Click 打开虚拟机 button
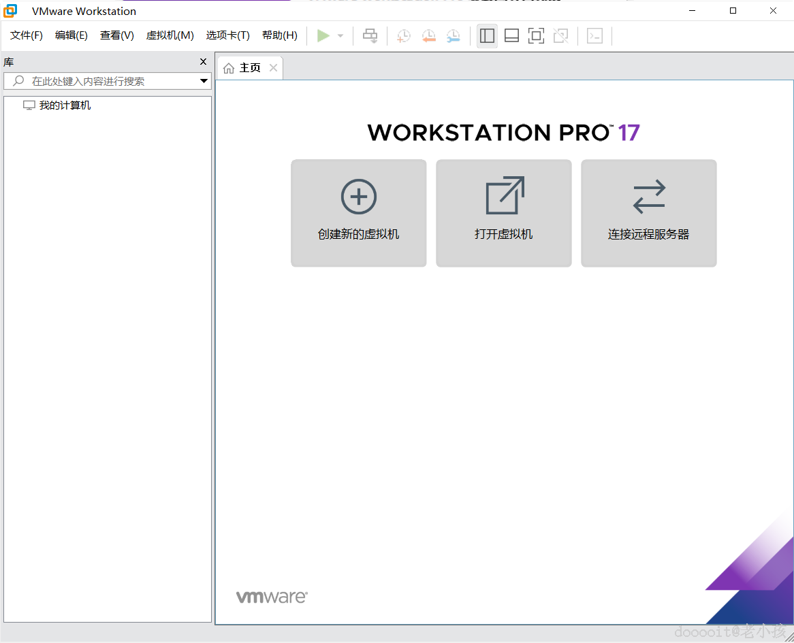This screenshot has height=643, width=794. (504, 213)
